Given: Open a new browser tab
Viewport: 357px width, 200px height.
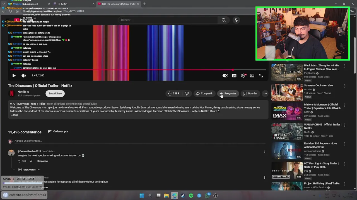Looking at the screenshot, I should coord(144,4).
